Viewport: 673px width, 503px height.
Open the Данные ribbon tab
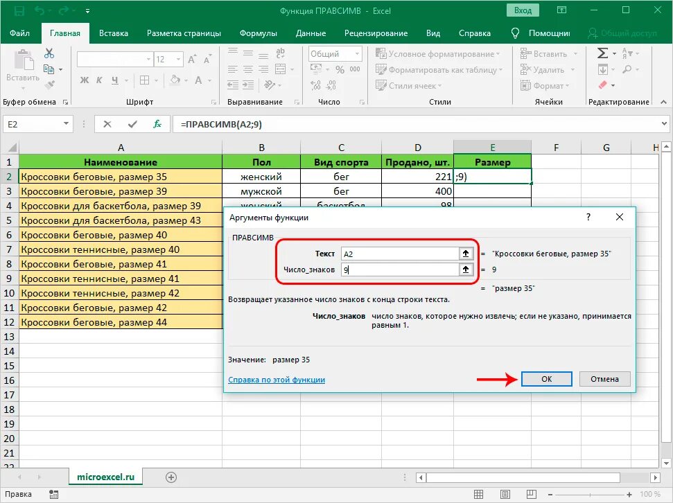point(311,33)
